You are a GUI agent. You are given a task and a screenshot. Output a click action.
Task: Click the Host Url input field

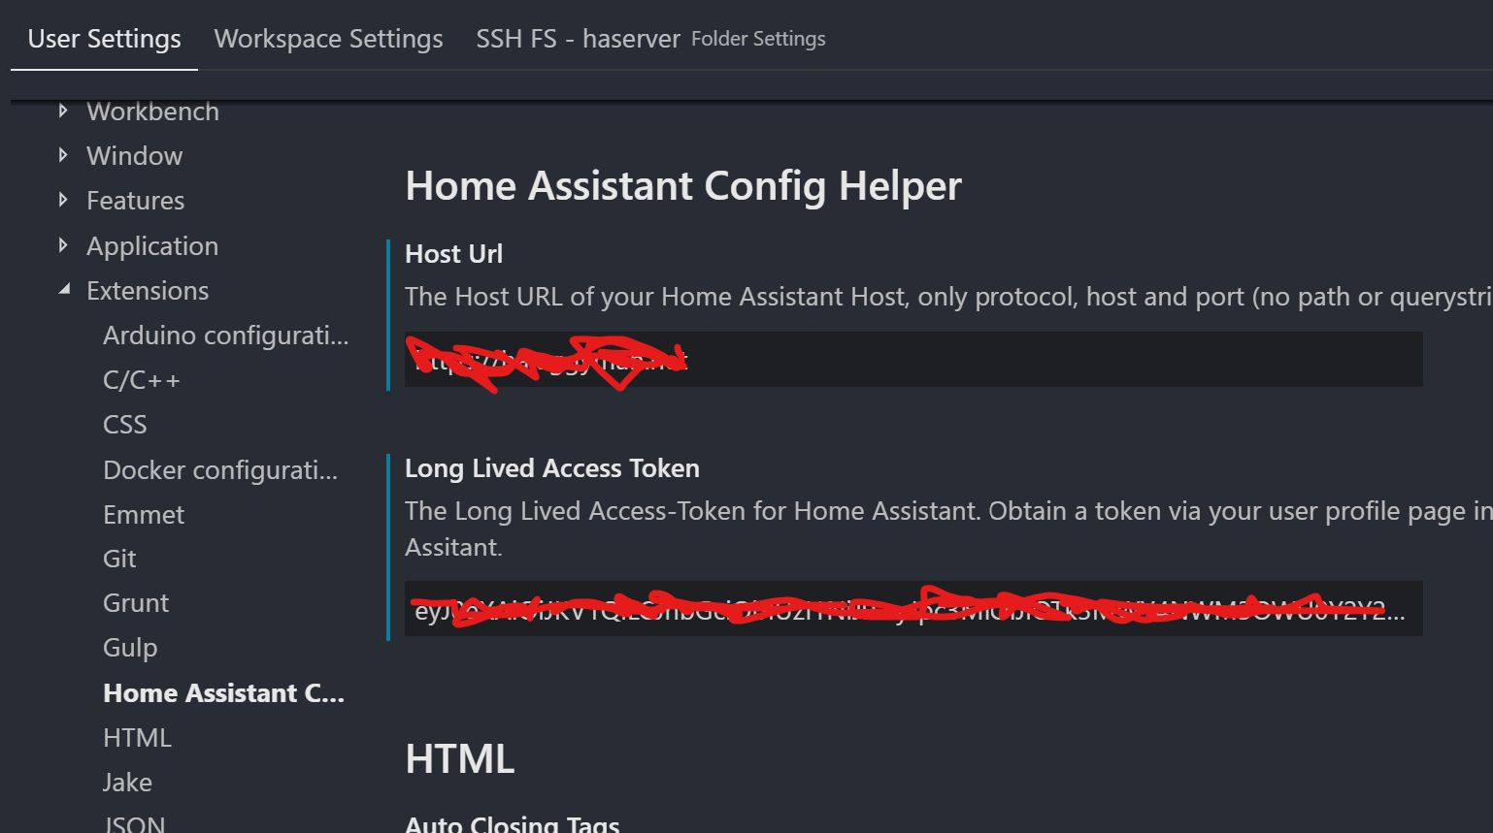tap(912, 359)
